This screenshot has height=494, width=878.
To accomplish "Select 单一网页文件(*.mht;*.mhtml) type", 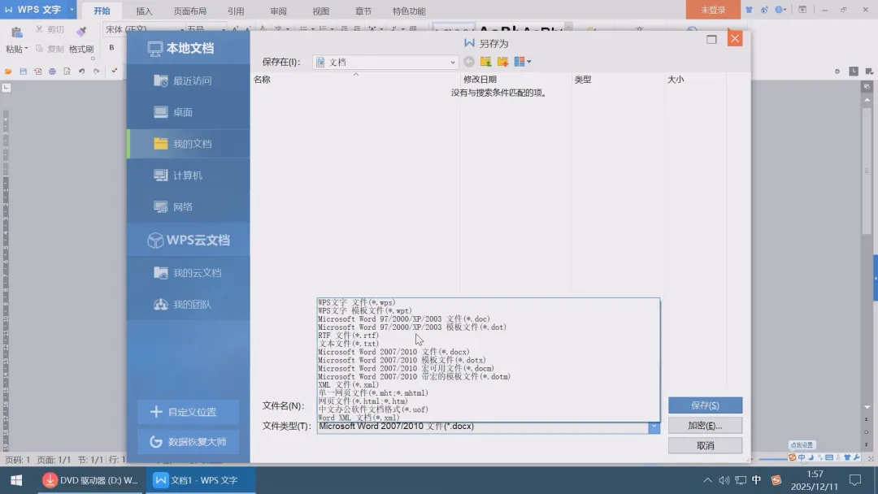I will point(373,393).
